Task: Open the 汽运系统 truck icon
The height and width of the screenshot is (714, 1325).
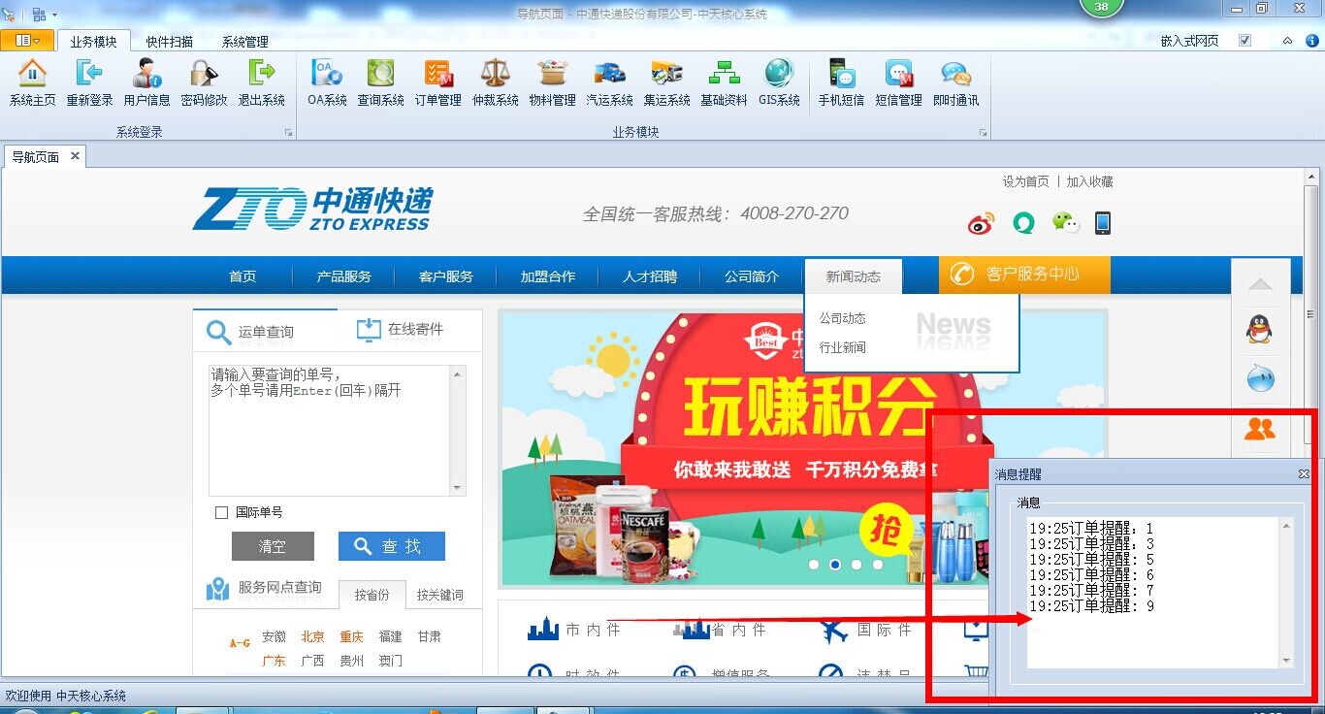Action: coord(609,82)
